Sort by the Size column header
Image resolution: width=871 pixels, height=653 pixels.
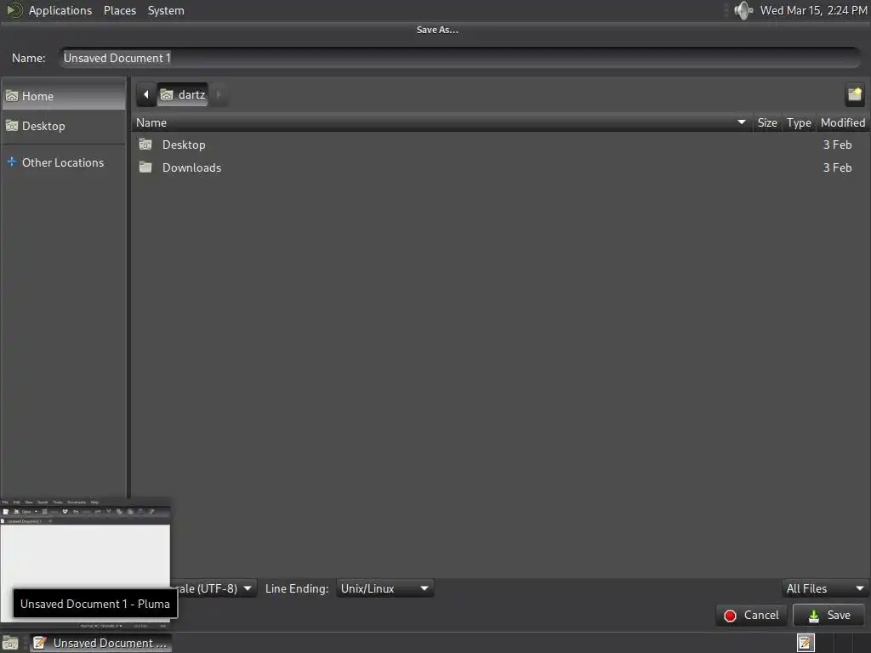click(x=767, y=122)
